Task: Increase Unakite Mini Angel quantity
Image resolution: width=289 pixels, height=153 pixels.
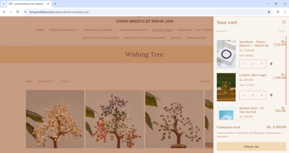Action: point(262,95)
